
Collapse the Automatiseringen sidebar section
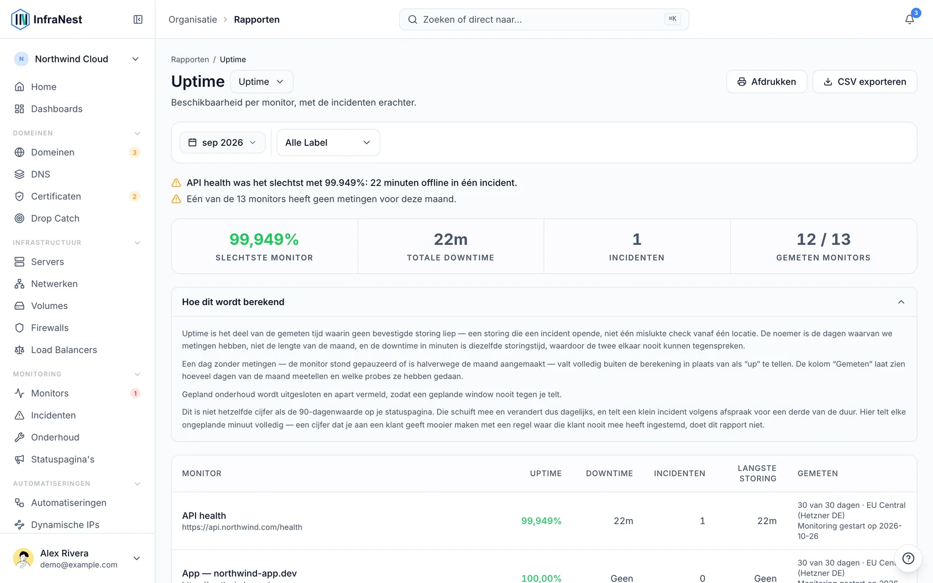[138, 484]
